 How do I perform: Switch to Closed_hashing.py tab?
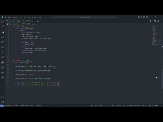click(34, 21)
